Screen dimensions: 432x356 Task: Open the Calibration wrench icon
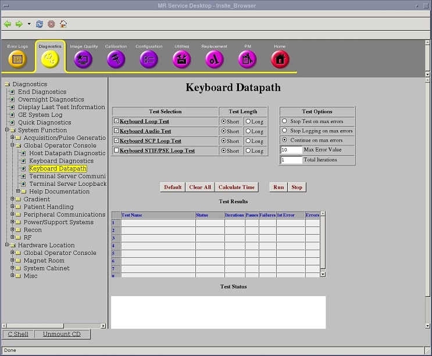click(116, 59)
